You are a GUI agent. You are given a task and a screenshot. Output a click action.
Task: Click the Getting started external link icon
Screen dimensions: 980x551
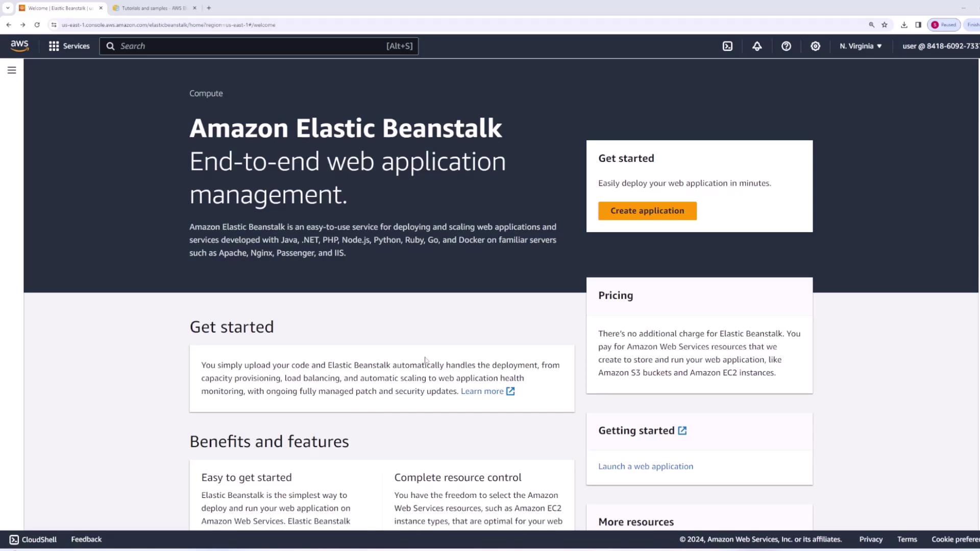(x=682, y=431)
